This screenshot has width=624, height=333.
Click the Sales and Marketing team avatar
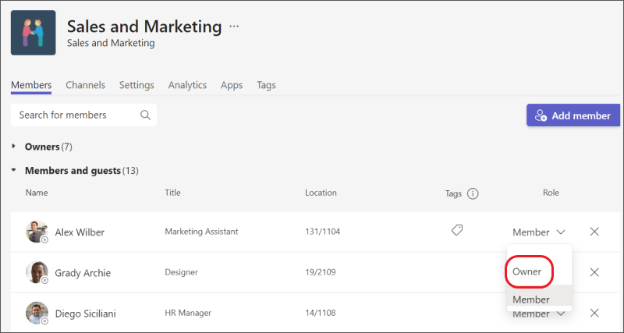click(x=33, y=33)
